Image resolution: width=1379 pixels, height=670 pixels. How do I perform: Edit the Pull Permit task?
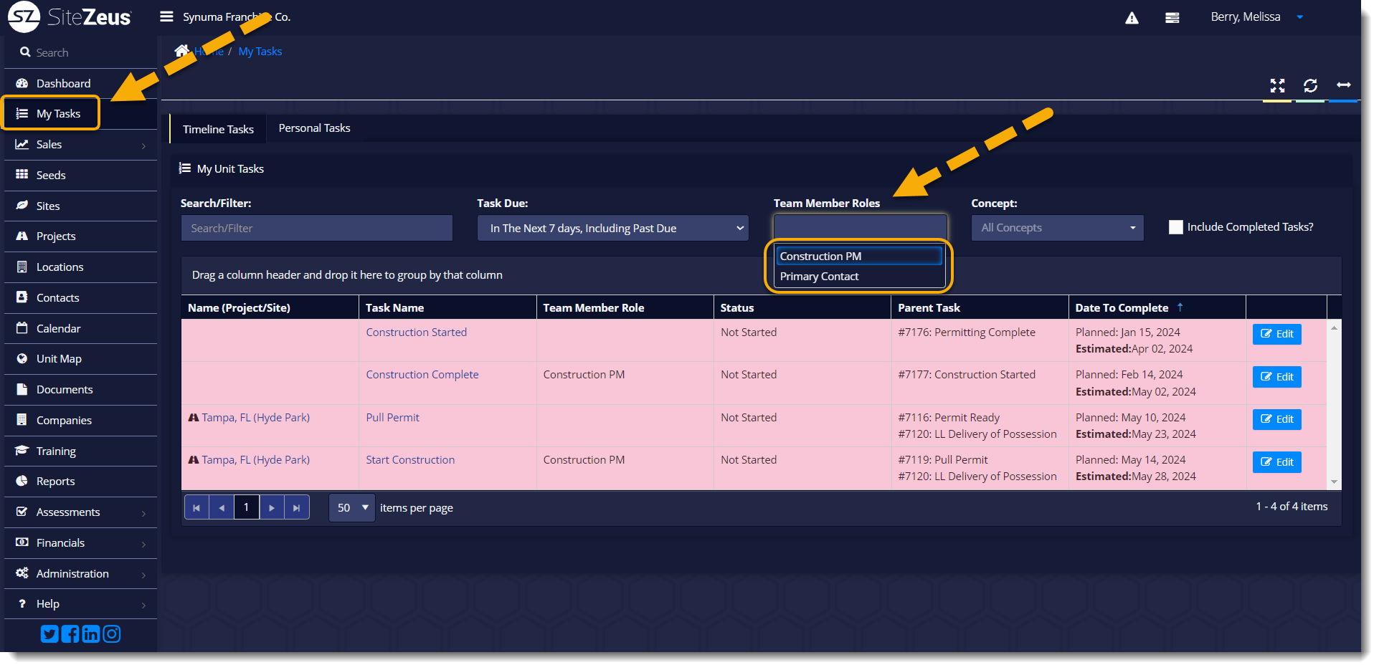coord(1276,419)
